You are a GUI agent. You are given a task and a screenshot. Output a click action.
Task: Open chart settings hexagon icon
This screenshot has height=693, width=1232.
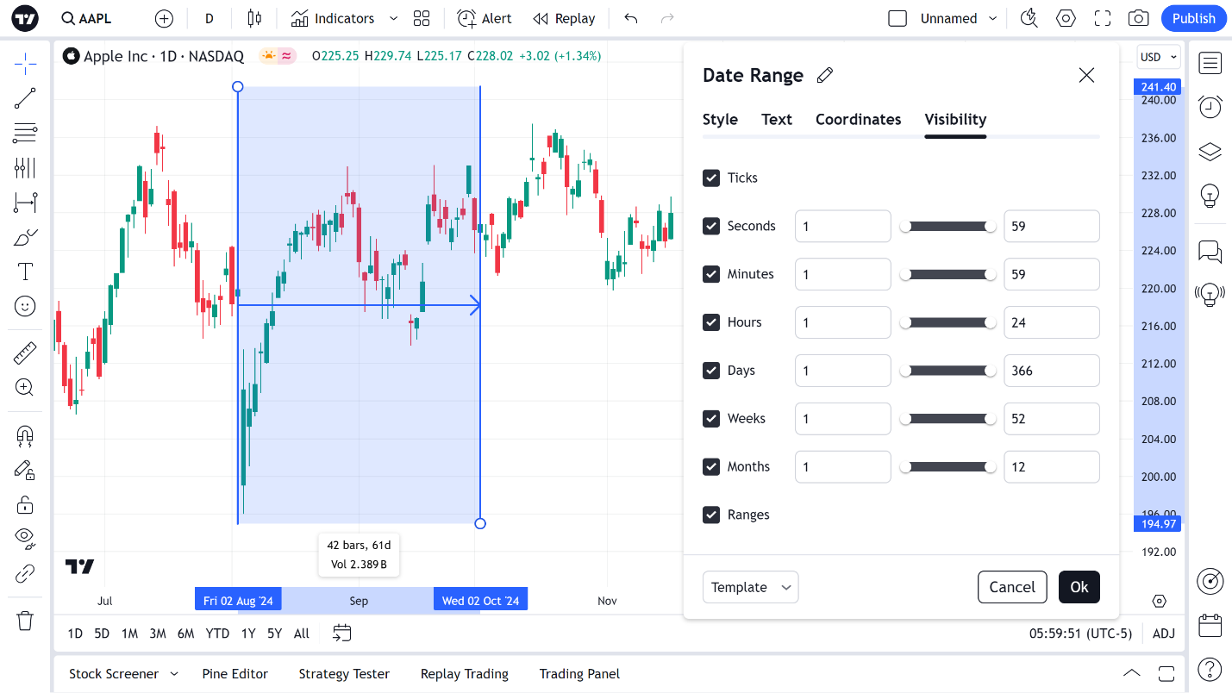1066,18
